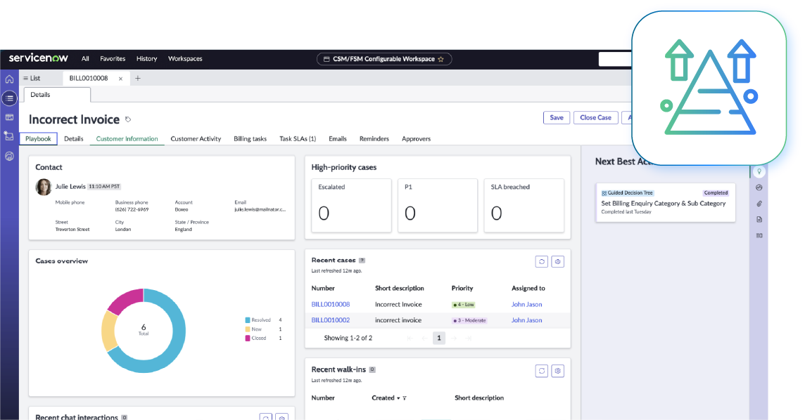This screenshot has width=805, height=420.
Task: Open the Approvers tab
Action: point(416,139)
